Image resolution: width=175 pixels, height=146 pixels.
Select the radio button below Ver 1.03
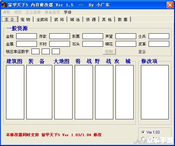pyautogui.click(x=143, y=138)
